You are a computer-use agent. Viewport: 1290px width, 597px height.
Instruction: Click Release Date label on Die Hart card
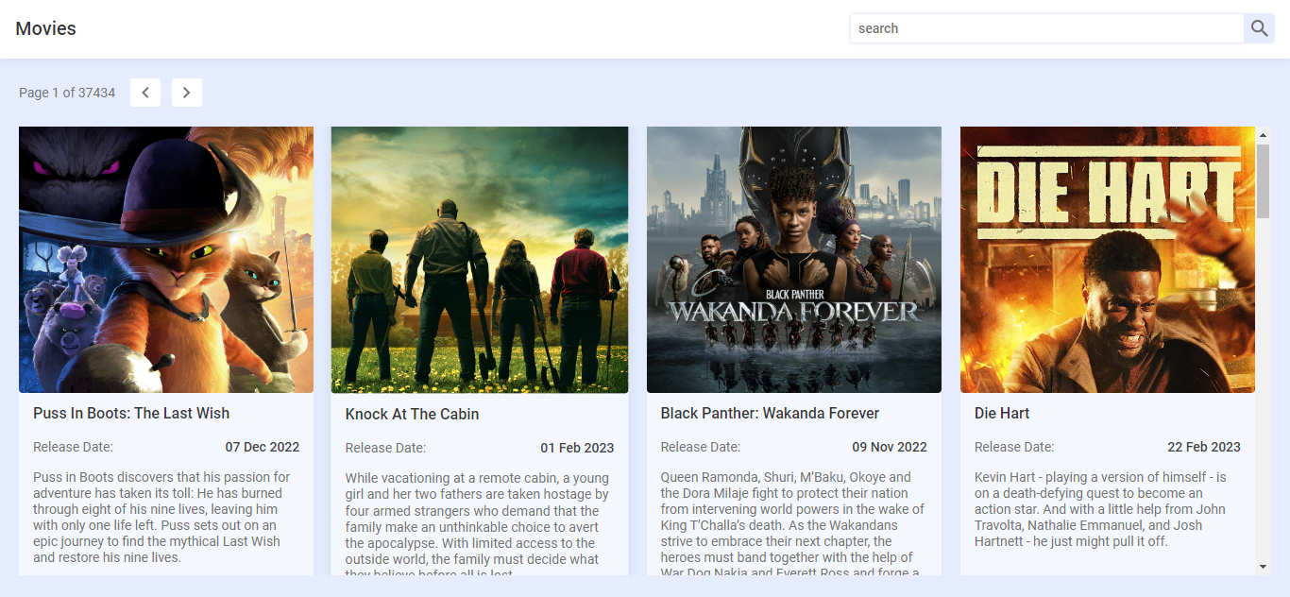pos(1014,447)
